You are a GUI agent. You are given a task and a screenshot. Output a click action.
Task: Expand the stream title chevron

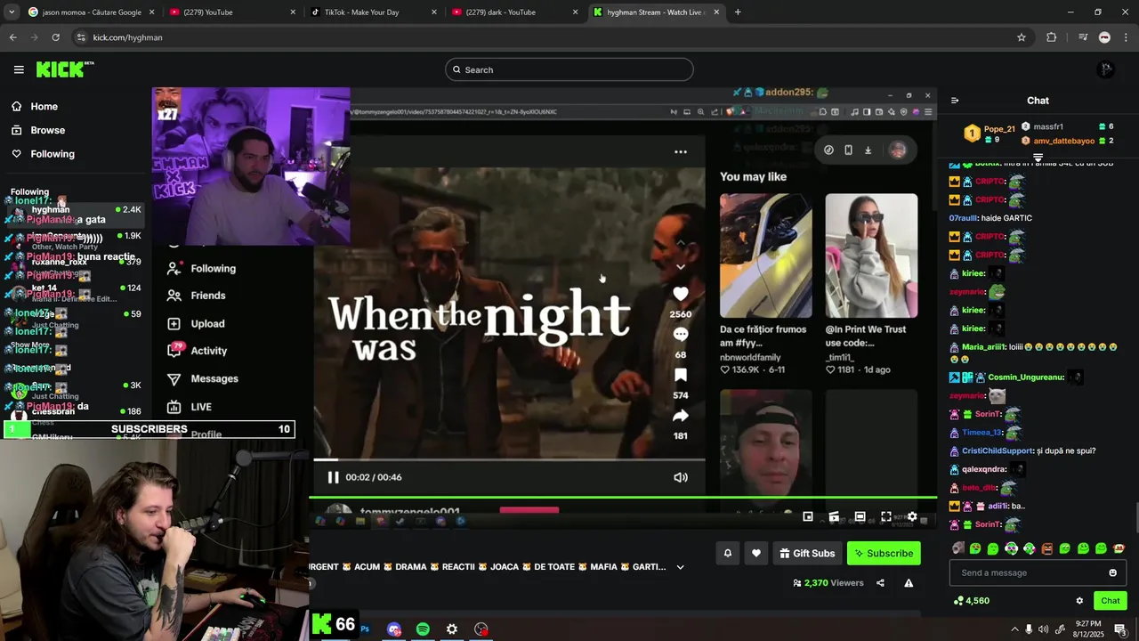tap(680, 567)
